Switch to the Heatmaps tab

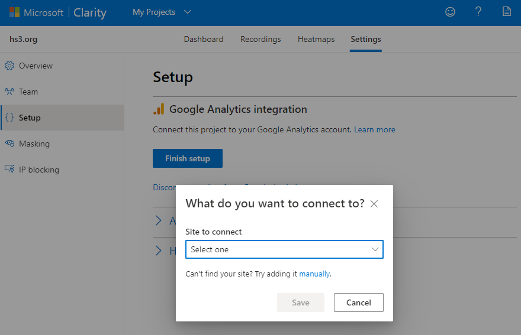coord(316,39)
